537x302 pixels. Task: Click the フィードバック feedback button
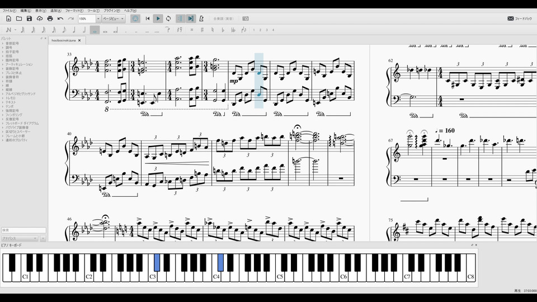[520, 18]
